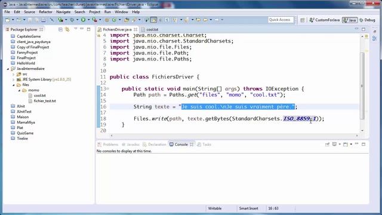The image size is (382, 215).
Task: Collapse the files folder
Action: [x=14, y=85]
